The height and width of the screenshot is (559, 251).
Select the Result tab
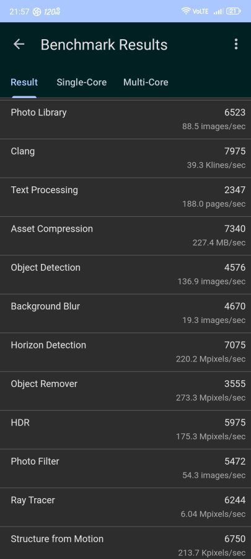[x=24, y=83]
